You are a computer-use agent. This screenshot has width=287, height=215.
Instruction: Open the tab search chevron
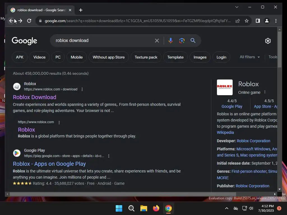[237, 7]
